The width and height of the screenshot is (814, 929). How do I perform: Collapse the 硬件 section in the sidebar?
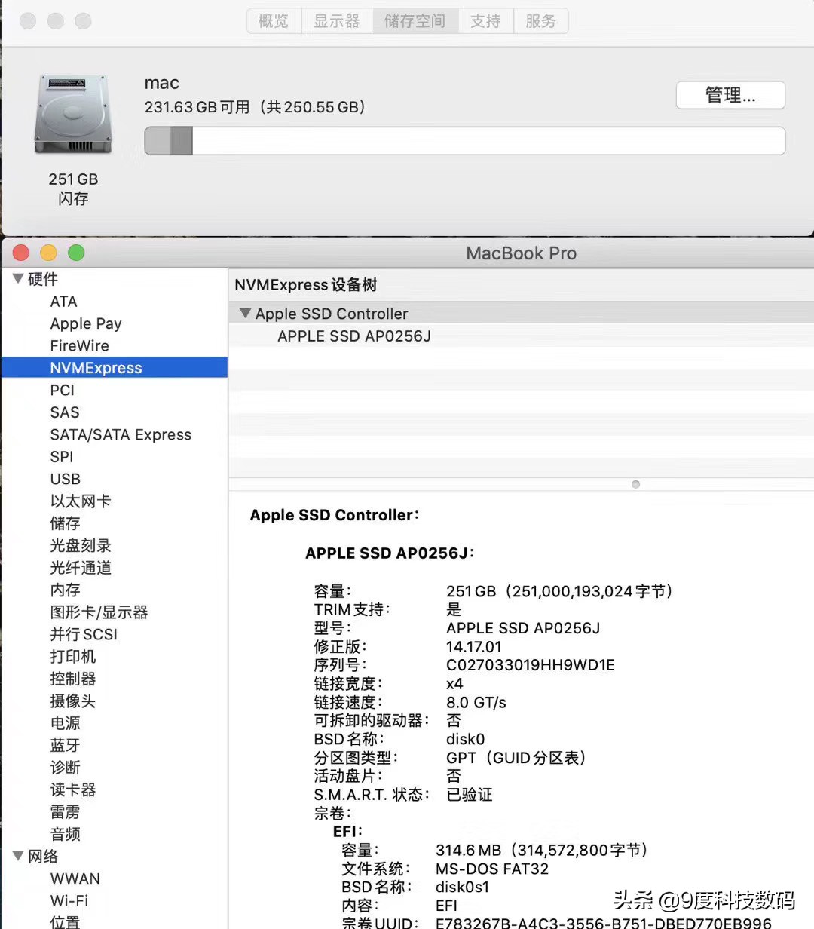pos(17,278)
